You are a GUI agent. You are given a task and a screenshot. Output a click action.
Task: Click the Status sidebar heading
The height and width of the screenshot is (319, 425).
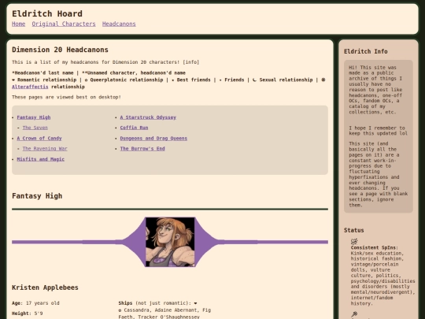click(x=353, y=230)
